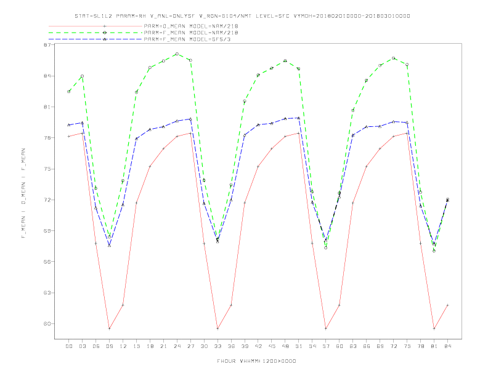Click y-axis tick label 87
The height and width of the screenshot is (377, 488).
pos(47,45)
